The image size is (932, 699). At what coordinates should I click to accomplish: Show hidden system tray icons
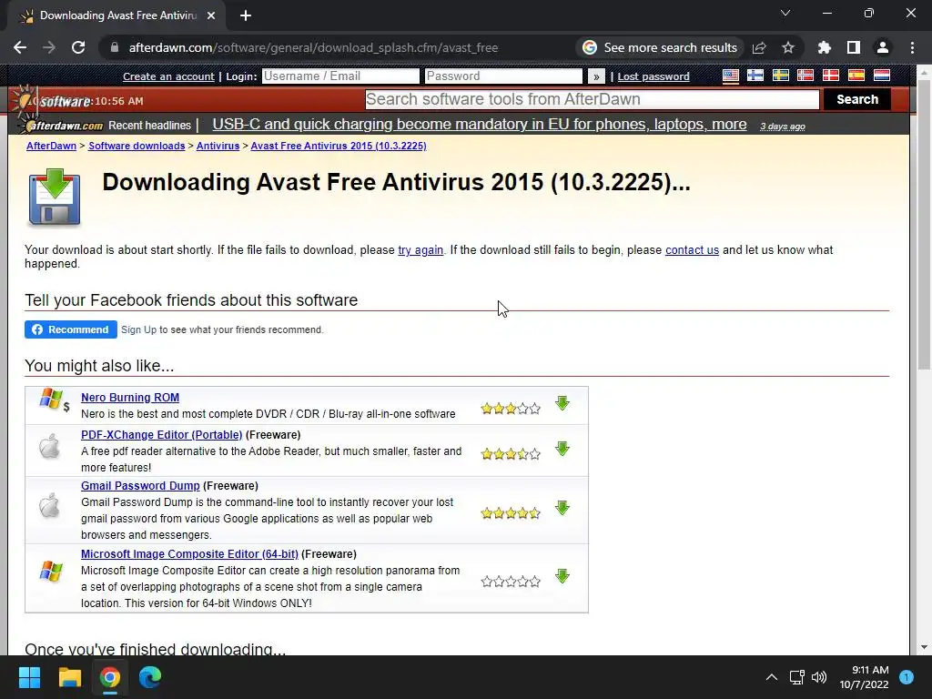pyautogui.click(x=772, y=677)
